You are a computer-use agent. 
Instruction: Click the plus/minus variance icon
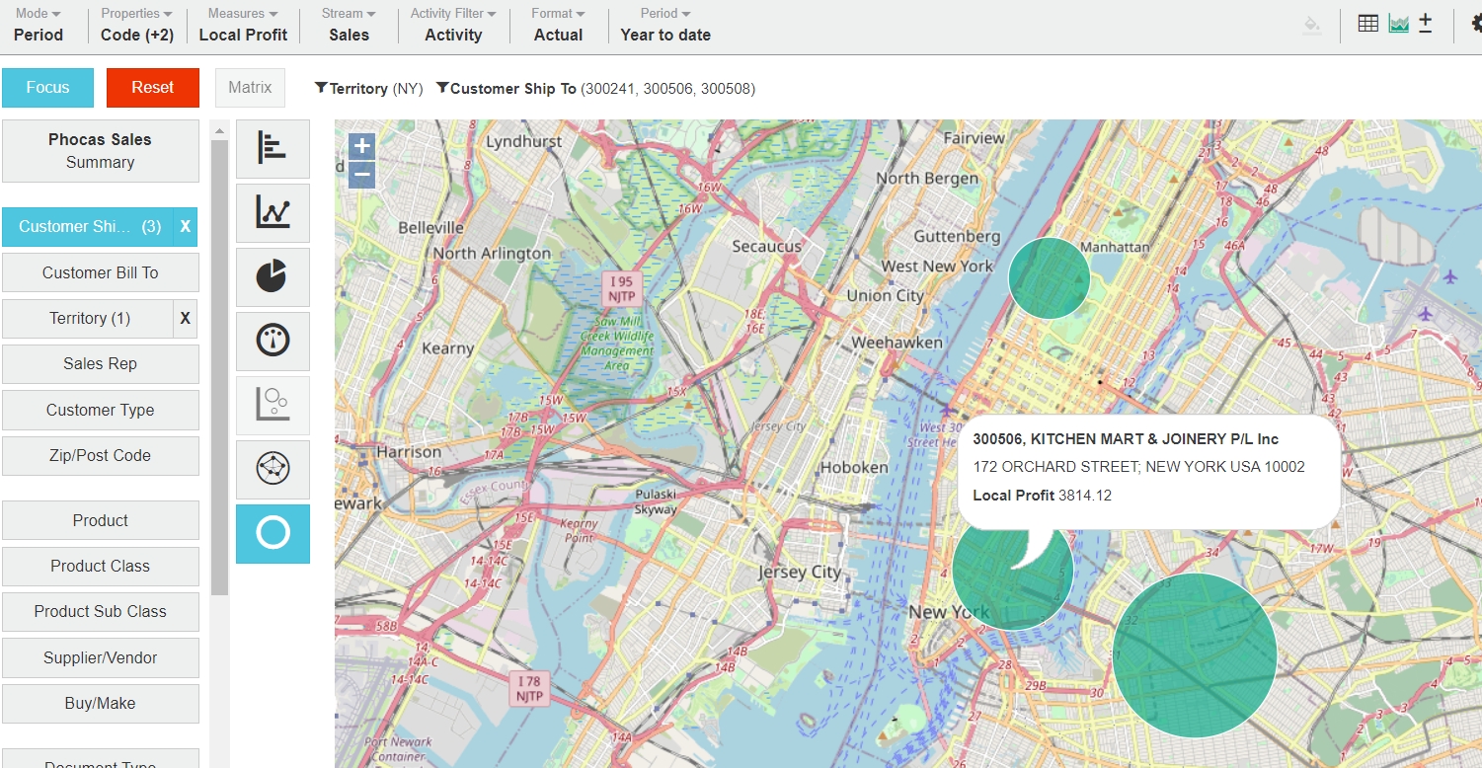pyautogui.click(x=1425, y=25)
